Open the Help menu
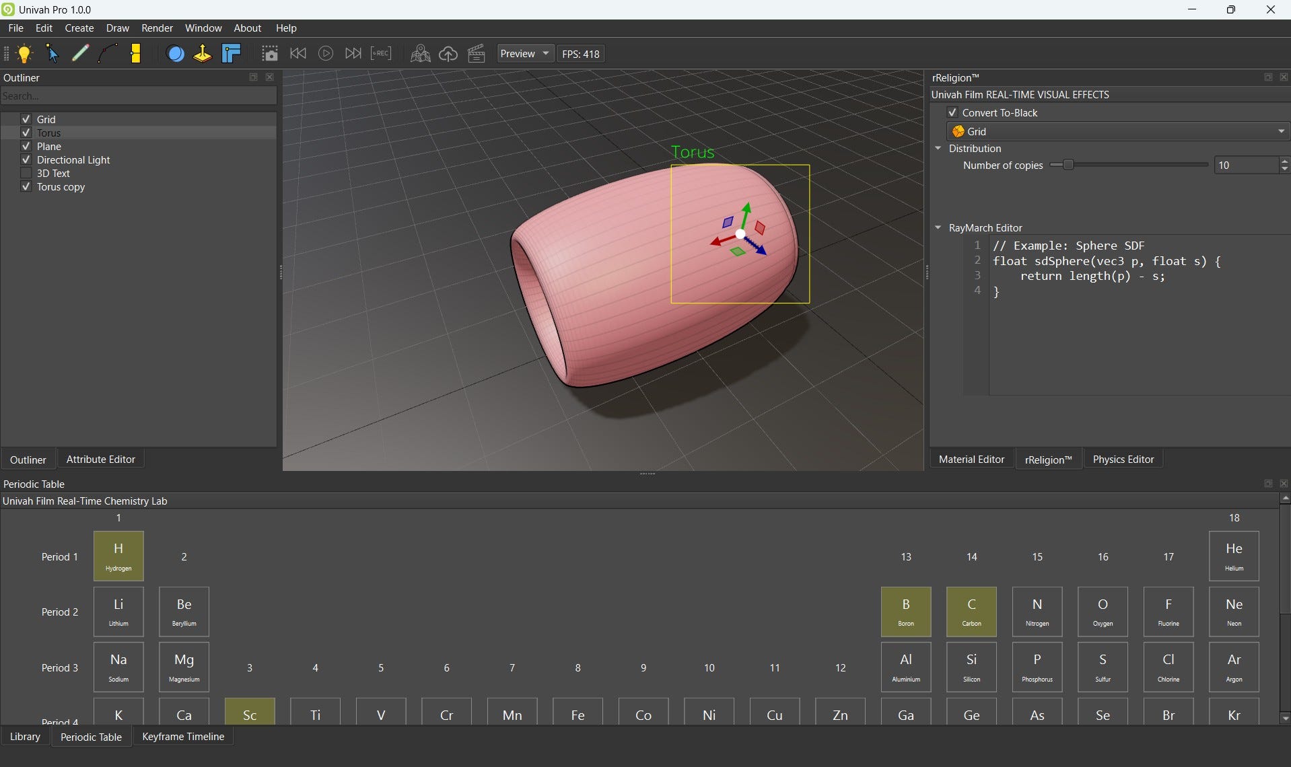The width and height of the screenshot is (1291, 767). 286,28
